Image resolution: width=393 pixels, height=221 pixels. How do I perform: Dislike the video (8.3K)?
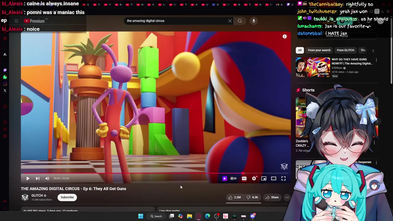point(252,197)
